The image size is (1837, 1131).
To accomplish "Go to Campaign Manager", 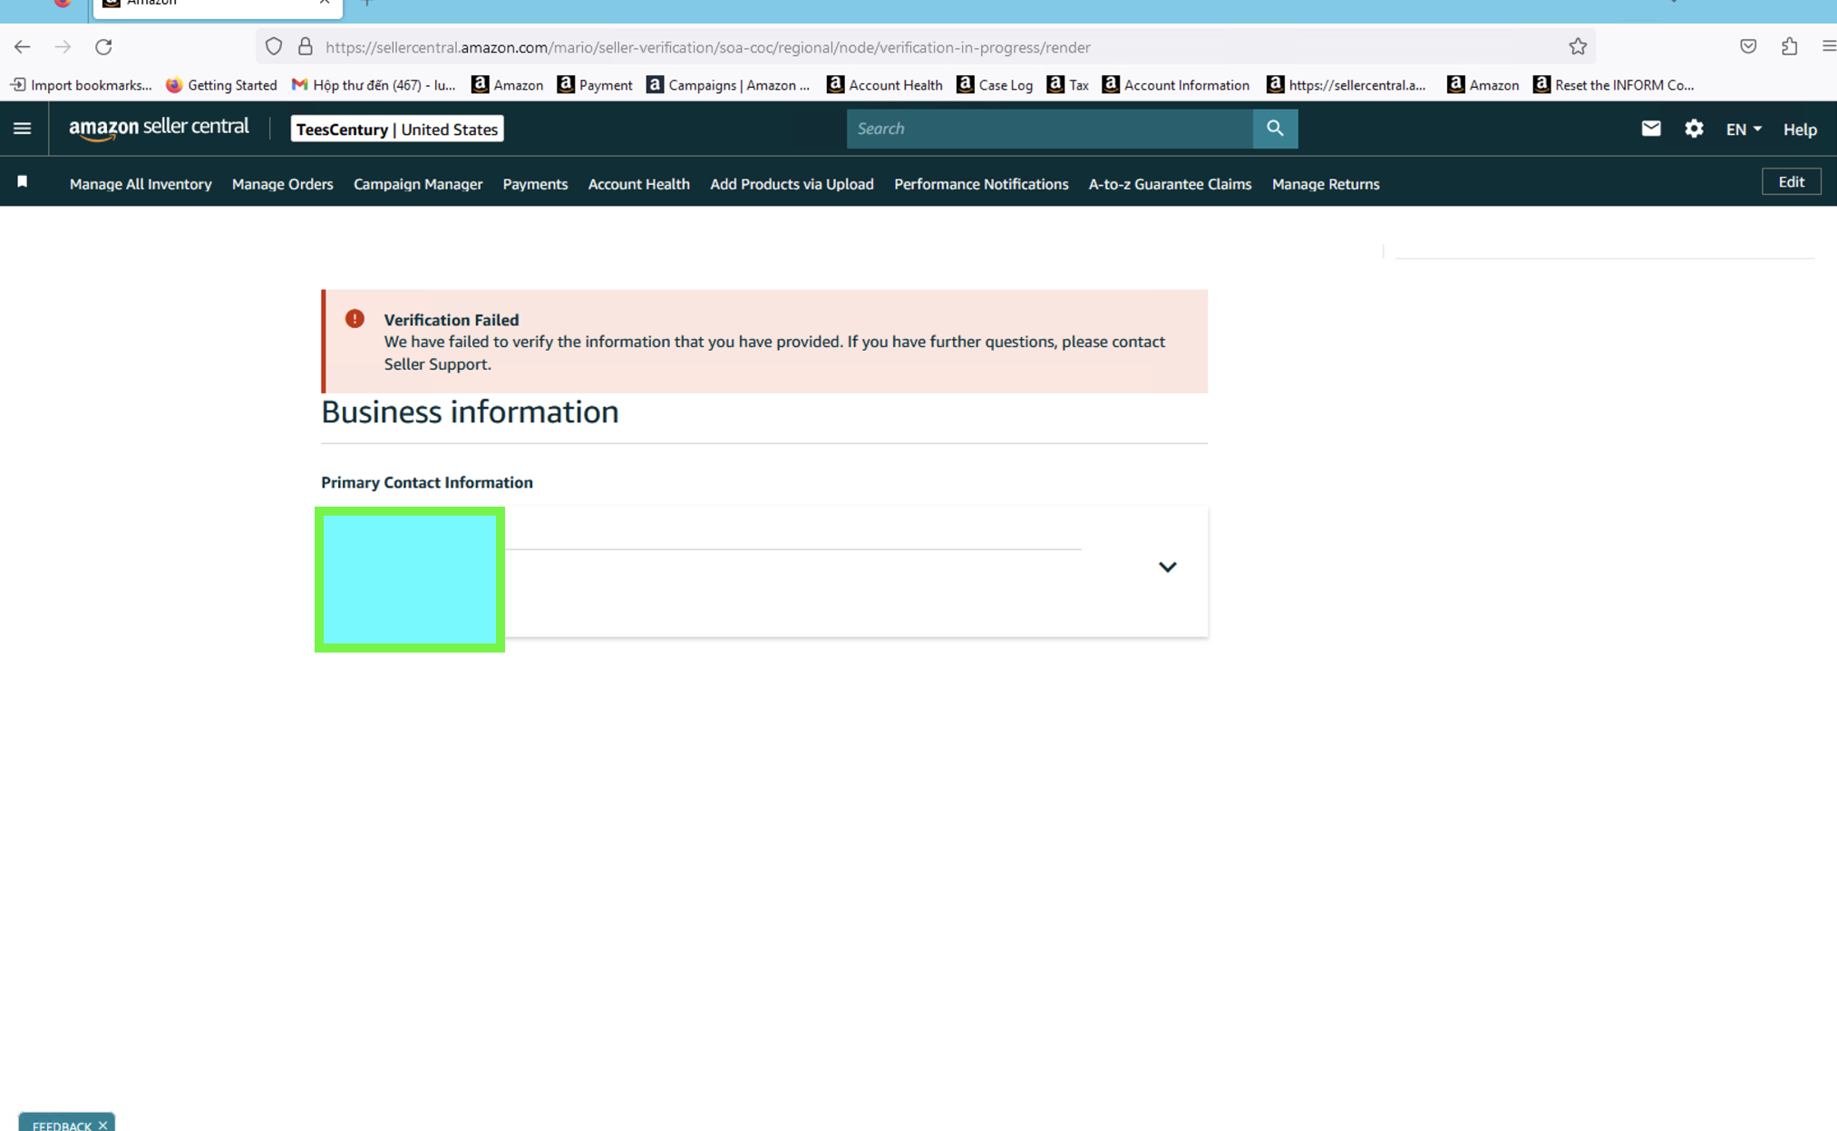I will [x=418, y=184].
